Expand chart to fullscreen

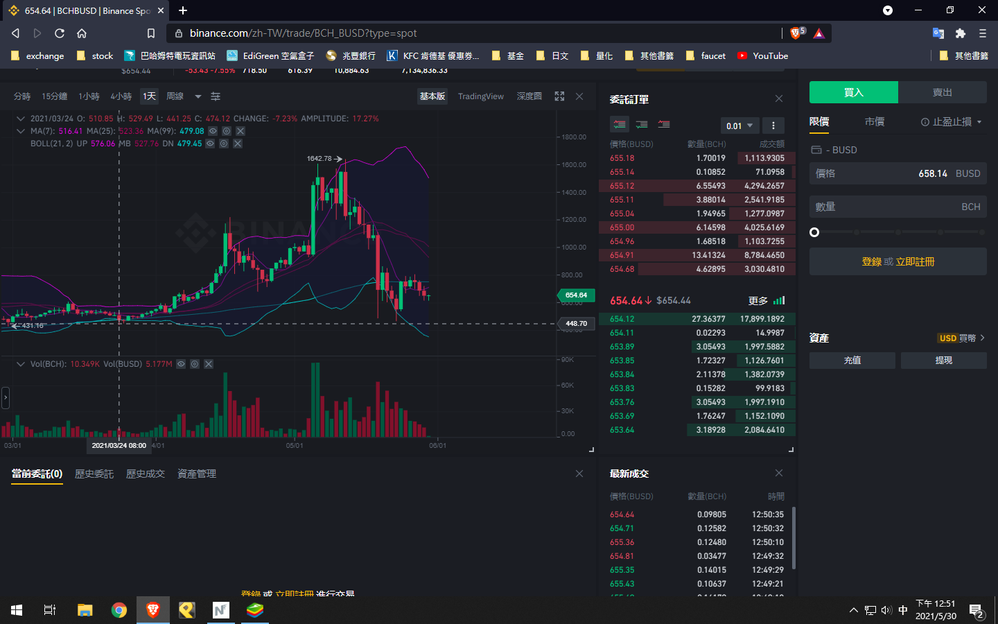click(559, 96)
